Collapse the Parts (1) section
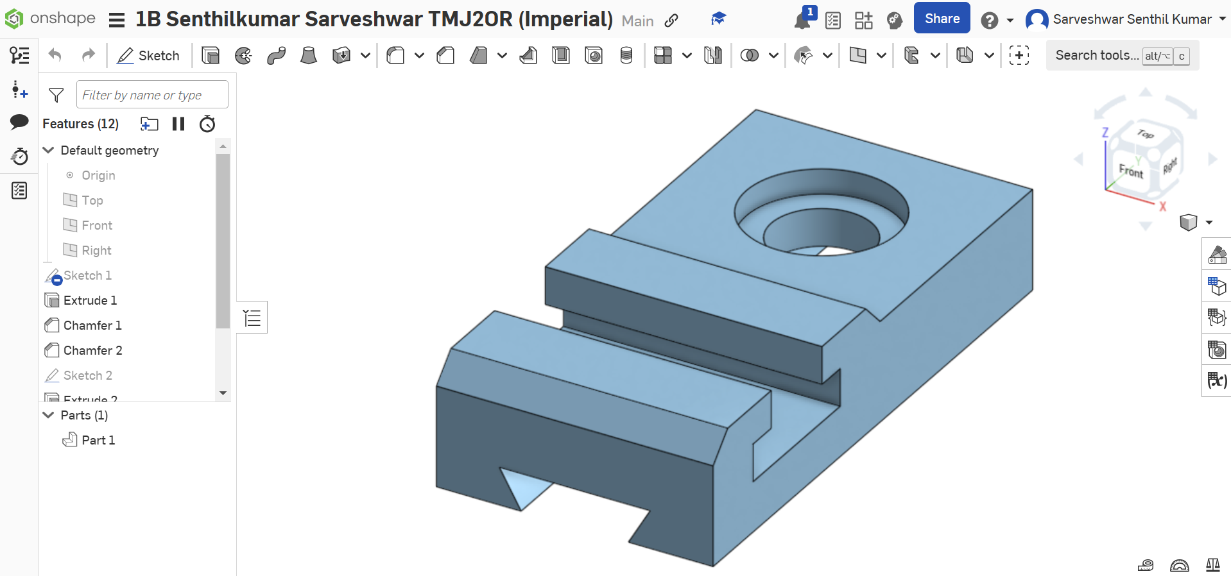The image size is (1231, 576). 48,415
